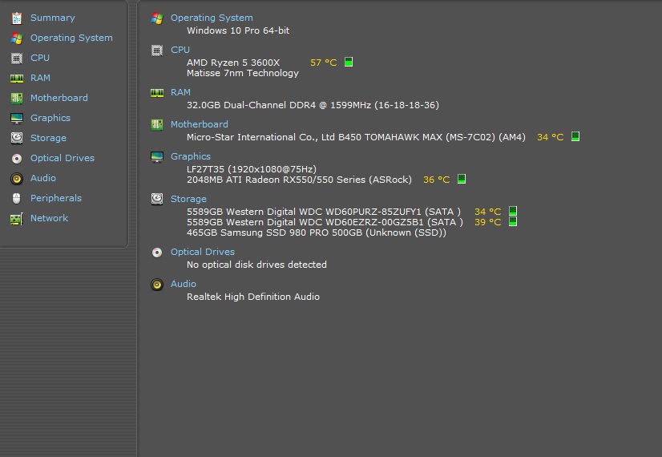Click the Windows flag icon in summary panel

point(157,18)
